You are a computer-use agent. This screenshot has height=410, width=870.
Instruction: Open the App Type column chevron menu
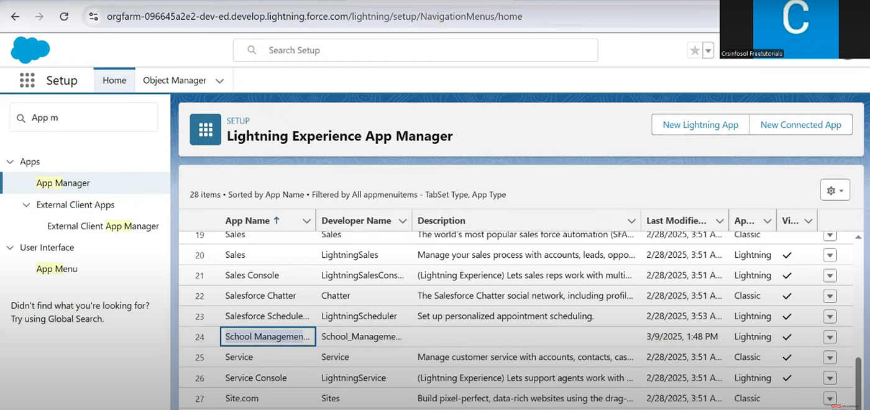click(x=767, y=221)
